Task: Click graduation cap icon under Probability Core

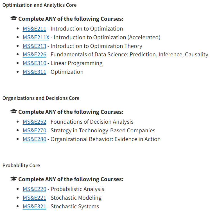Action: tap(13, 179)
